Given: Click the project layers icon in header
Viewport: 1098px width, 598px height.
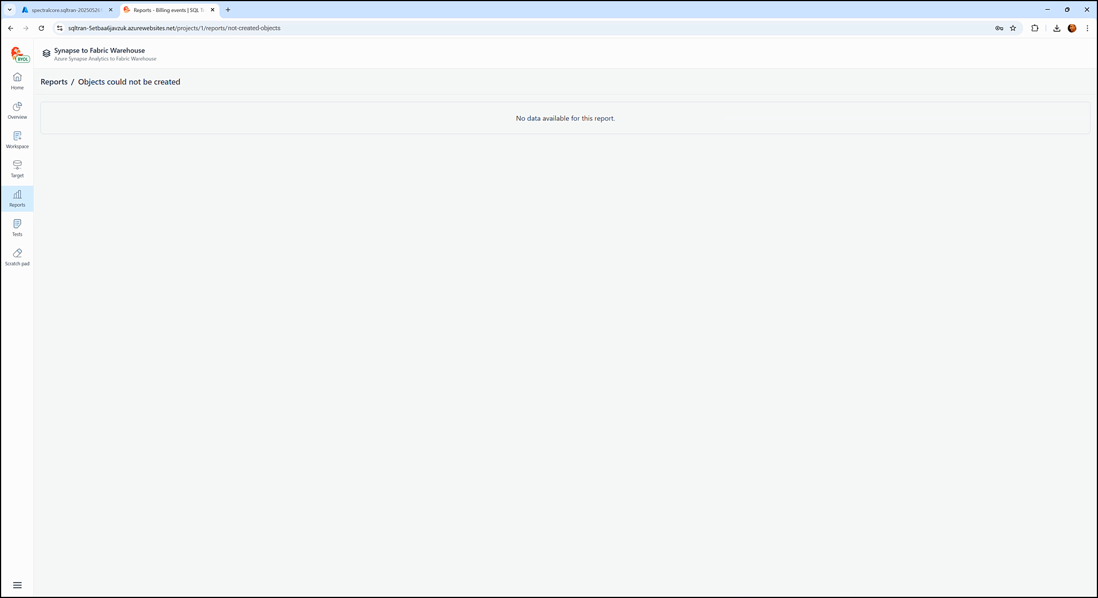Looking at the screenshot, I should click(46, 54).
